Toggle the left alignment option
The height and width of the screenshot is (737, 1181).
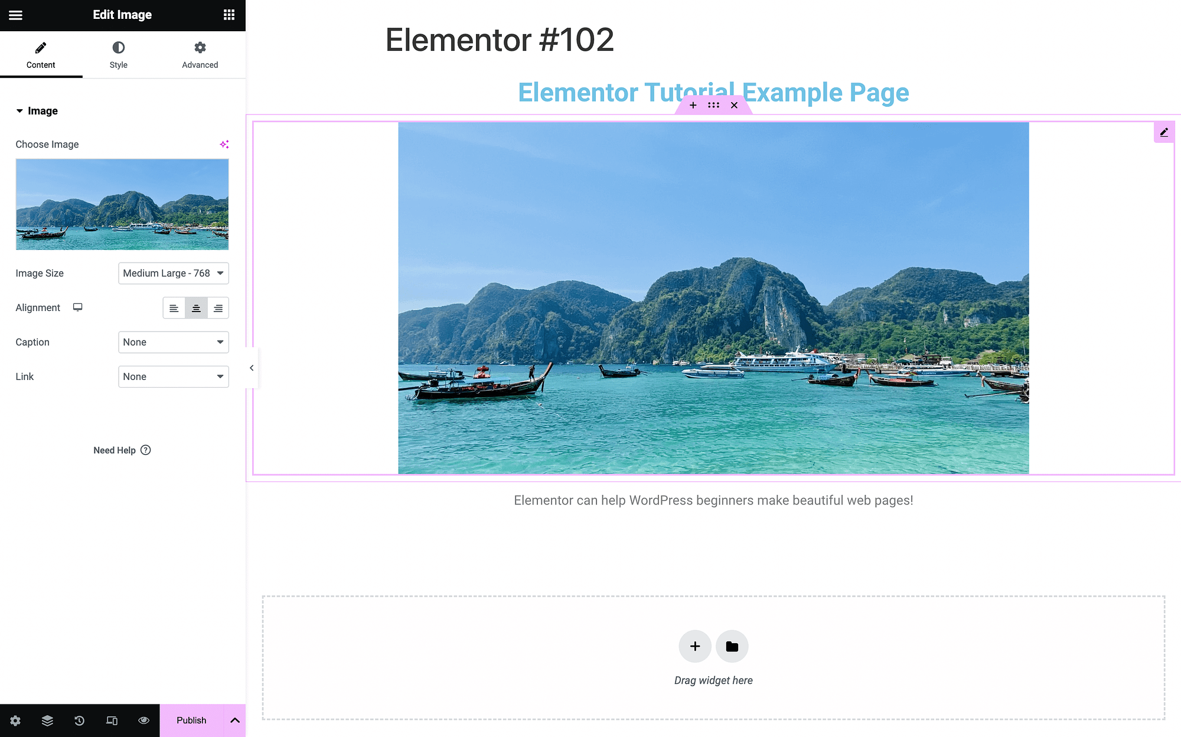pos(174,307)
